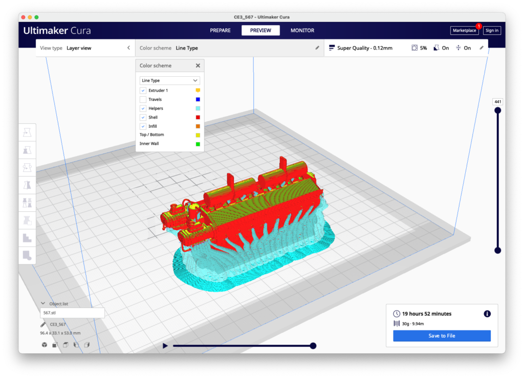Click the Top / Bottom yellow swatch
Image resolution: width=524 pixels, height=378 pixels.
[x=198, y=135]
